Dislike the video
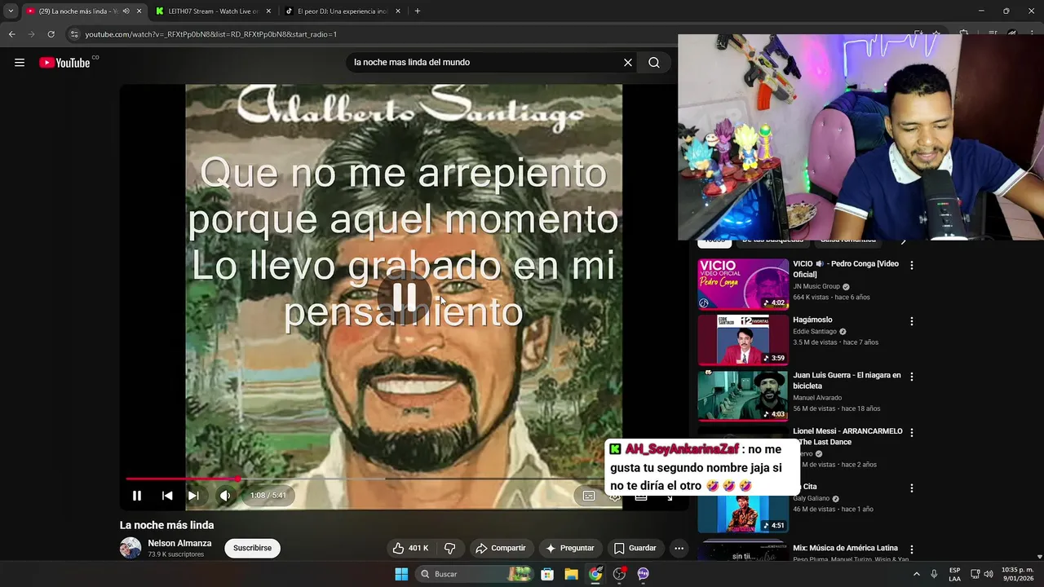The height and width of the screenshot is (587, 1044). pos(449,548)
